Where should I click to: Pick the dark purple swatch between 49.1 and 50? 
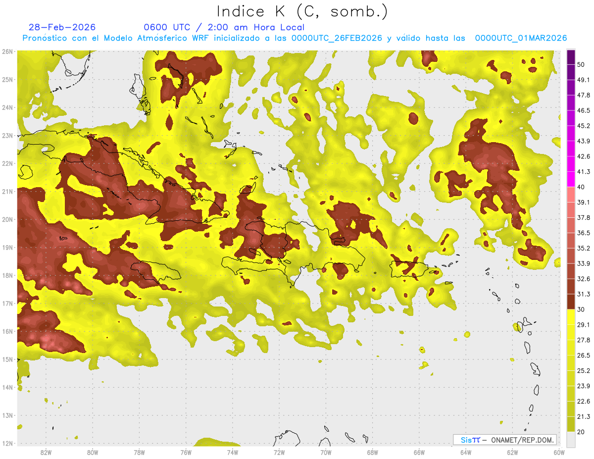pyautogui.click(x=571, y=72)
